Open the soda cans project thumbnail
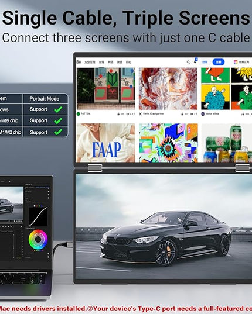The height and width of the screenshot is (314, 252). tap(227, 143)
